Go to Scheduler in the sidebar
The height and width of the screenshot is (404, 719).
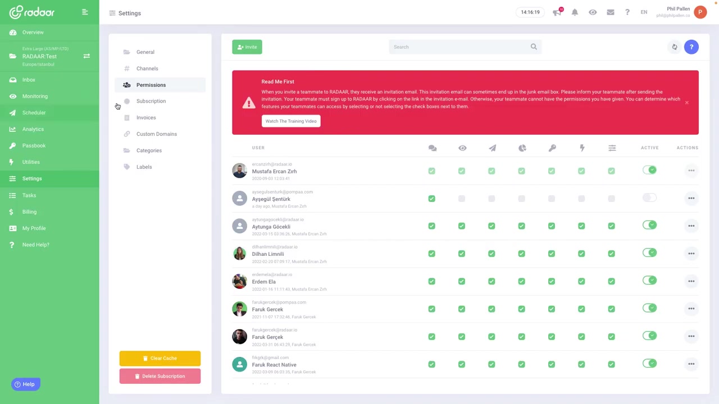coord(34,113)
